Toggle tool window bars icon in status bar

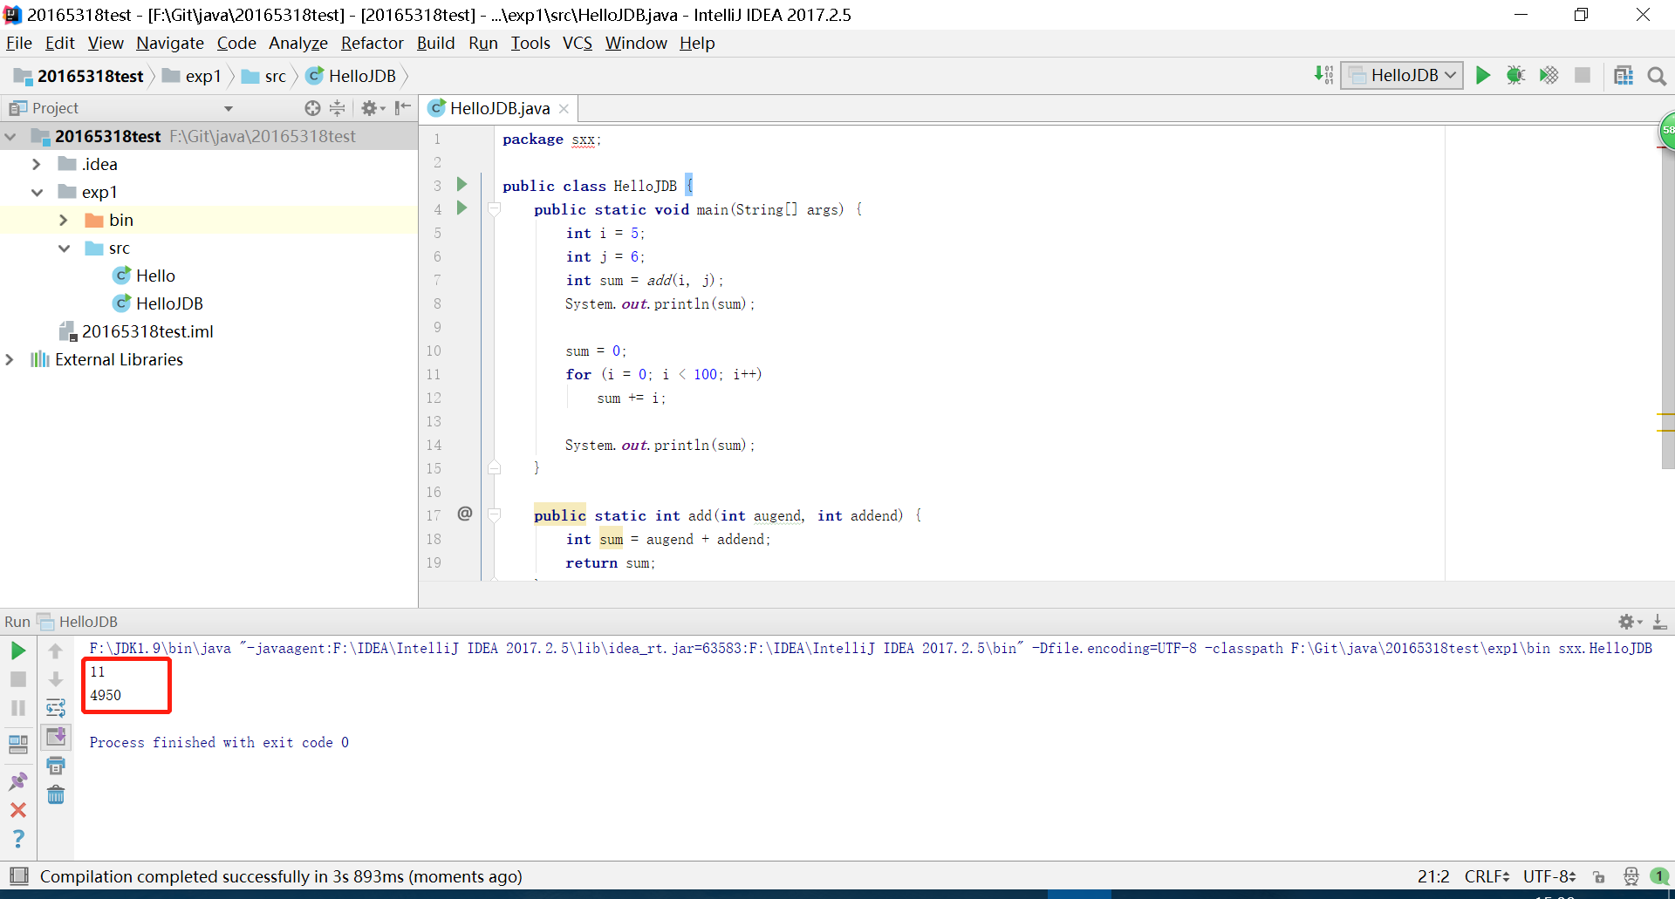click(x=18, y=875)
